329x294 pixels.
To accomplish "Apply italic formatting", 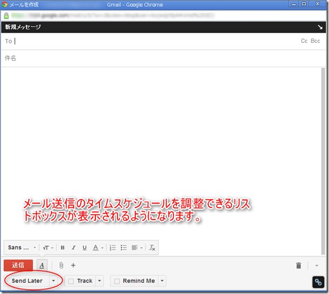I will point(73,248).
